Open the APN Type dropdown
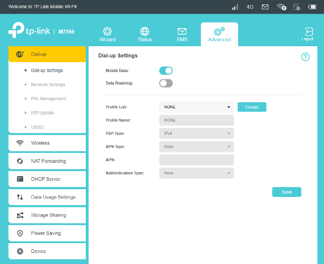Image resolution: width=324 pixels, height=264 pixels. tap(196, 147)
